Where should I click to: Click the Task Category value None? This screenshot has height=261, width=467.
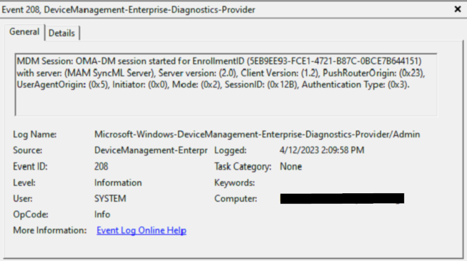click(x=291, y=166)
